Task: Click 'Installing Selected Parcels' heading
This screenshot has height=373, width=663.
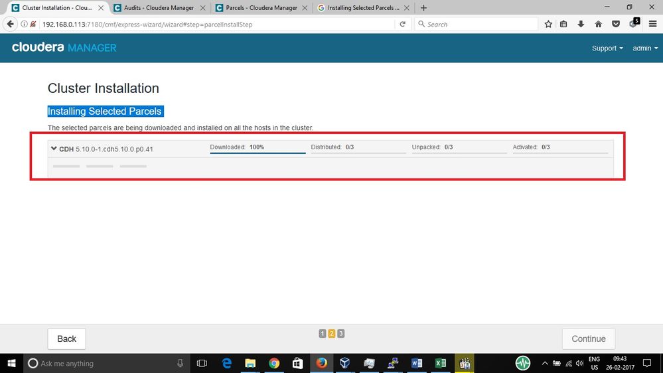Action: pyautogui.click(x=104, y=112)
